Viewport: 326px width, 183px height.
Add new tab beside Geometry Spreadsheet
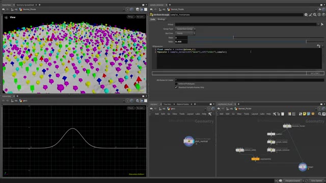[x=40, y=5]
